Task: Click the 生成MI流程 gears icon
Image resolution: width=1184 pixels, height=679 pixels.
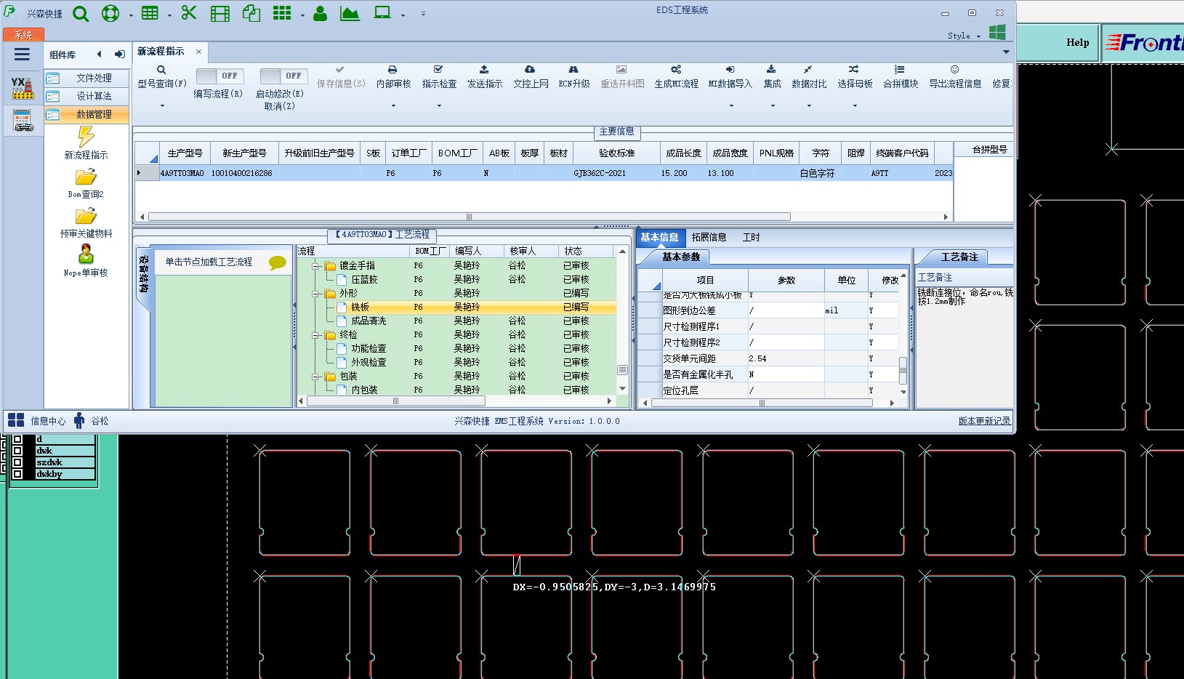Action: pyautogui.click(x=676, y=70)
